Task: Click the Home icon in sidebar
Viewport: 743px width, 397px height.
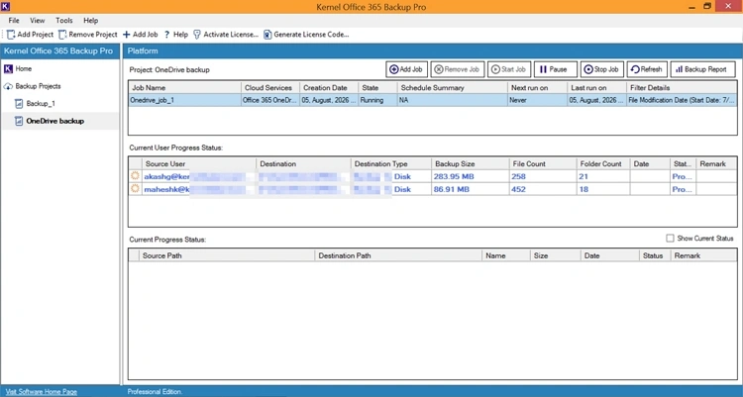Action: click(x=8, y=69)
